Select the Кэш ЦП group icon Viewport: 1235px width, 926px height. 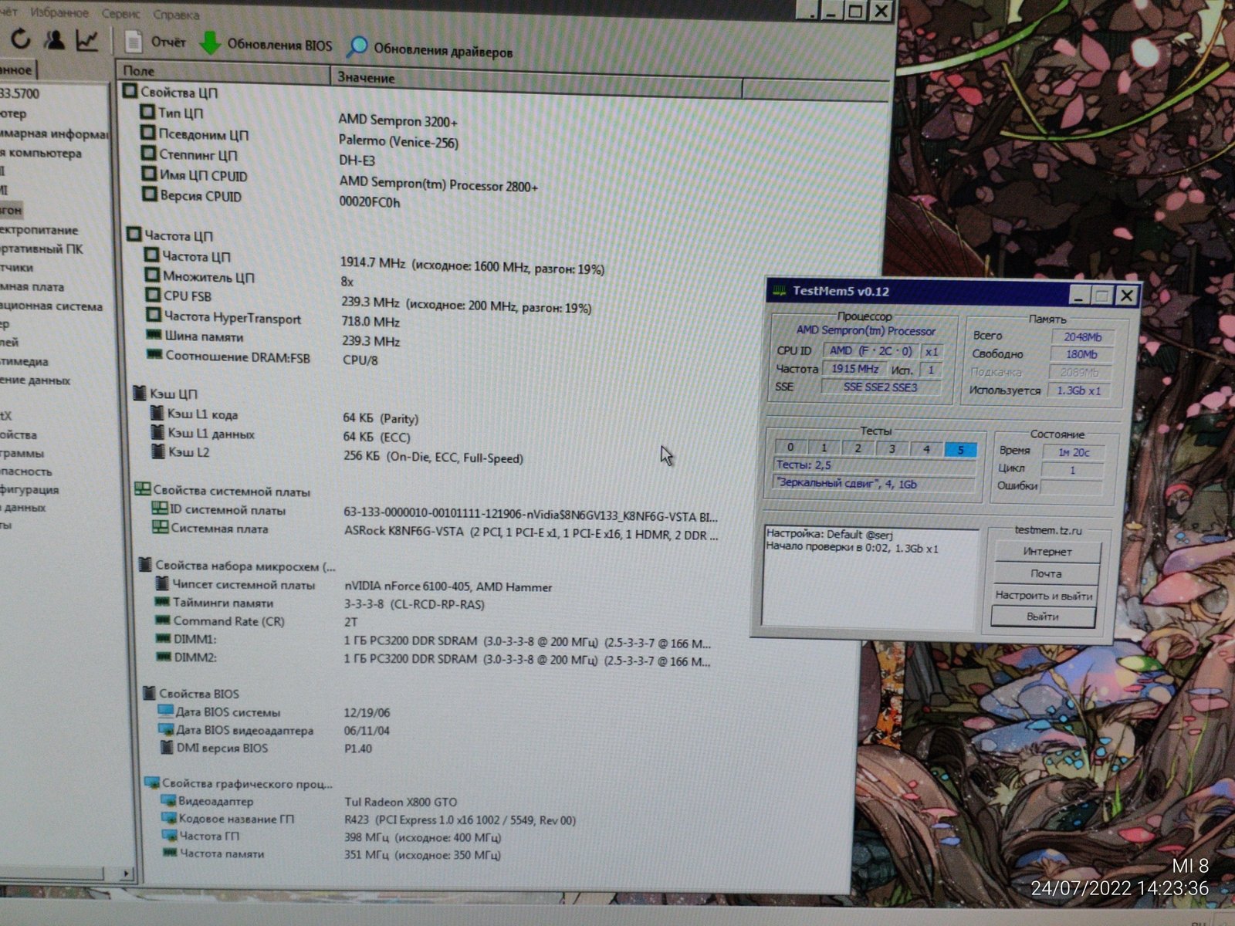[x=139, y=393]
